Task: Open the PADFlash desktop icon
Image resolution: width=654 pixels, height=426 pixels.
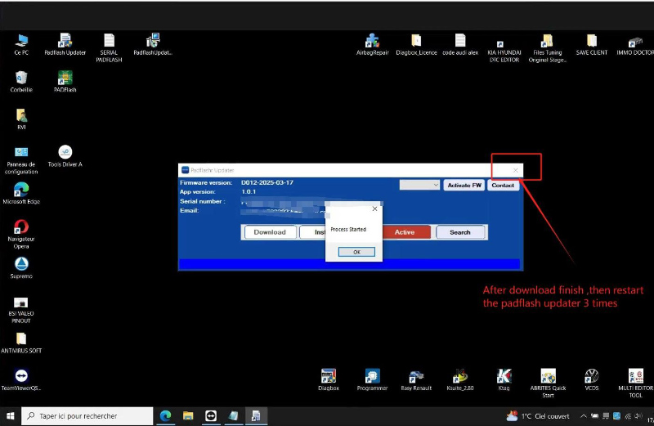Action: (x=65, y=79)
